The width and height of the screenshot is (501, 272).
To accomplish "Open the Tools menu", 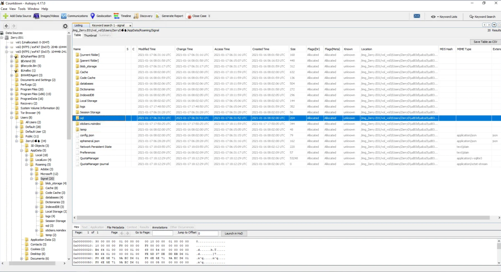I will point(22,9).
